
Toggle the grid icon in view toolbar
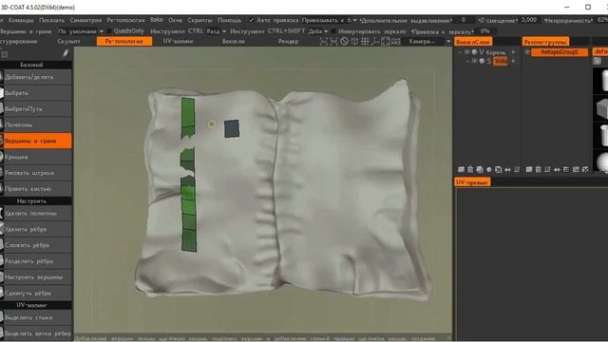[365, 42]
